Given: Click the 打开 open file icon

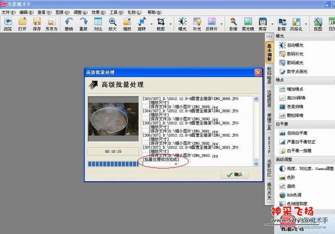Looking at the screenshot, I should [x=22, y=24].
